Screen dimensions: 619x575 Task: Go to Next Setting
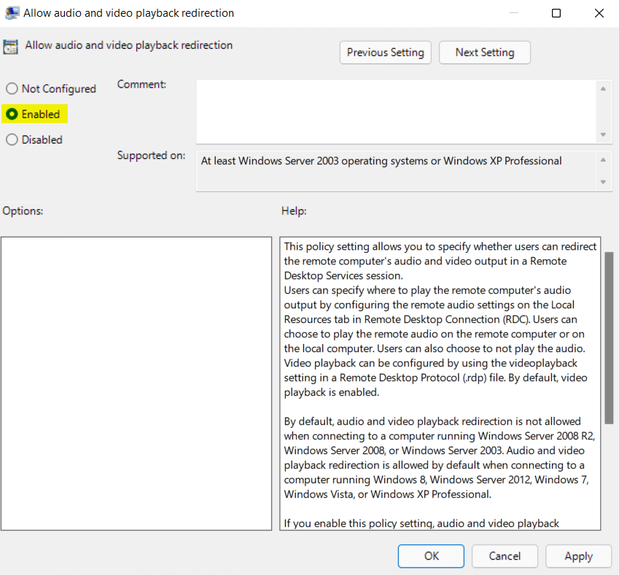point(485,52)
